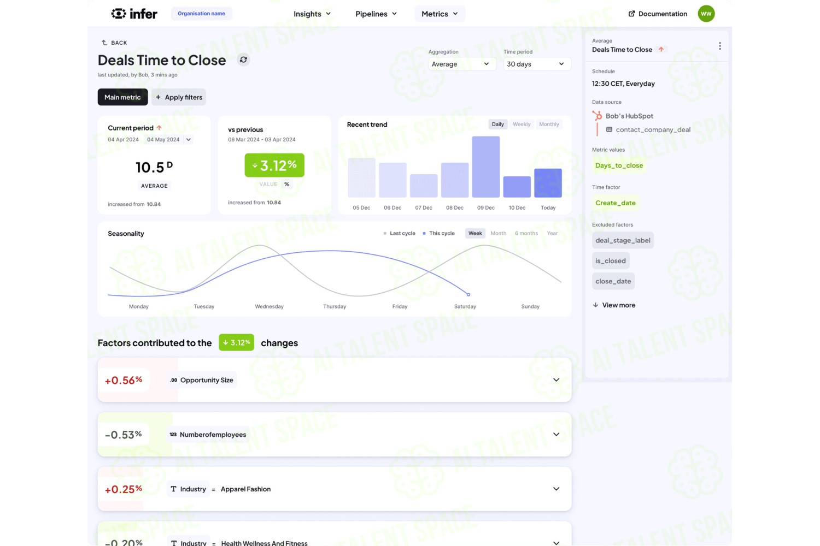Viewport: 820px width, 546px height.
Task: Click the Apply filters button
Action: click(x=179, y=97)
